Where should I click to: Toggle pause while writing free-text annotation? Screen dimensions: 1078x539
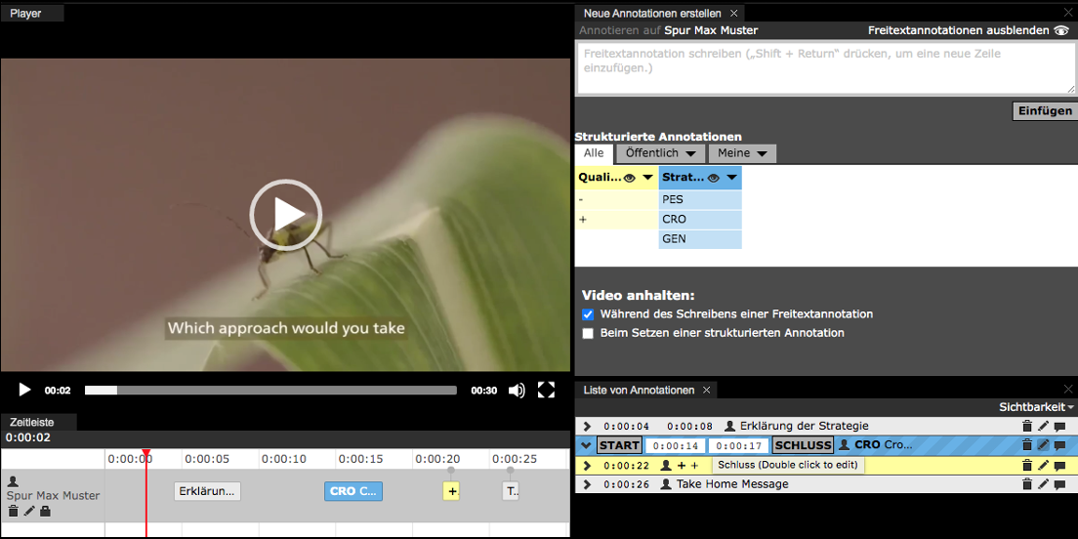coord(588,314)
